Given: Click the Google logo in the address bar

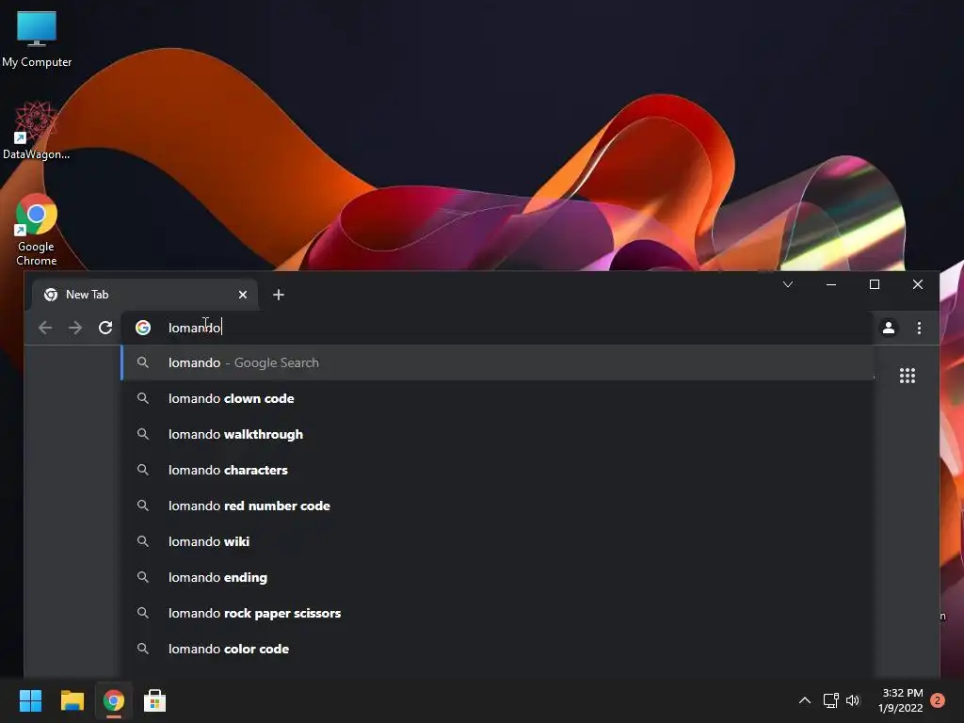Looking at the screenshot, I should (x=143, y=328).
